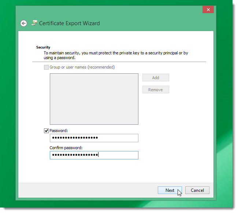
Task: Click the empty group or user names list
Action: coord(94,99)
